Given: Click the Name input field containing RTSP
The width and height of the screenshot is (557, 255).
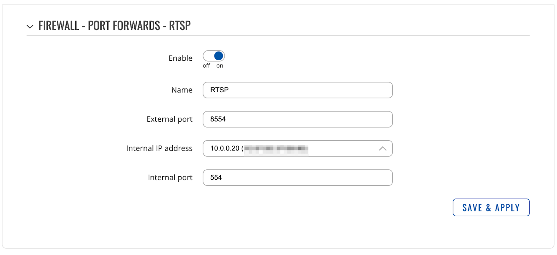Looking at the screenshot, I should [298, 90].
